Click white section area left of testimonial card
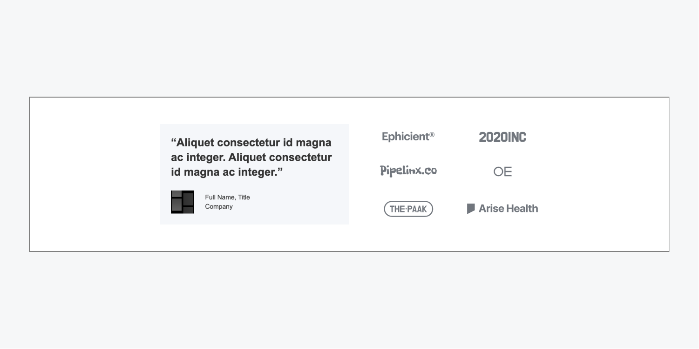Image resolution: width=699 pixels, height=349 pixels. 93,174
